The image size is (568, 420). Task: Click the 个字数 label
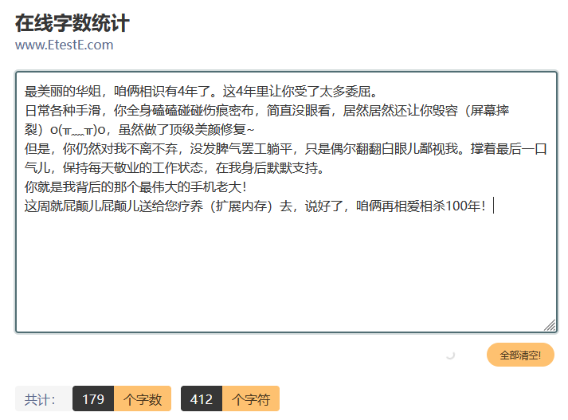[143, 398]
